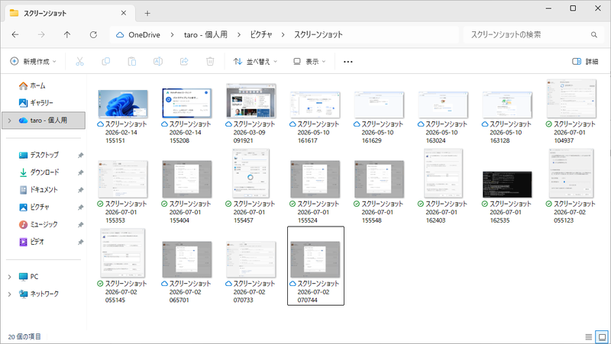Open the 新規作成 menu
Image resolution: width=611 pixels, height=344 pixels.
pos(33,62)
